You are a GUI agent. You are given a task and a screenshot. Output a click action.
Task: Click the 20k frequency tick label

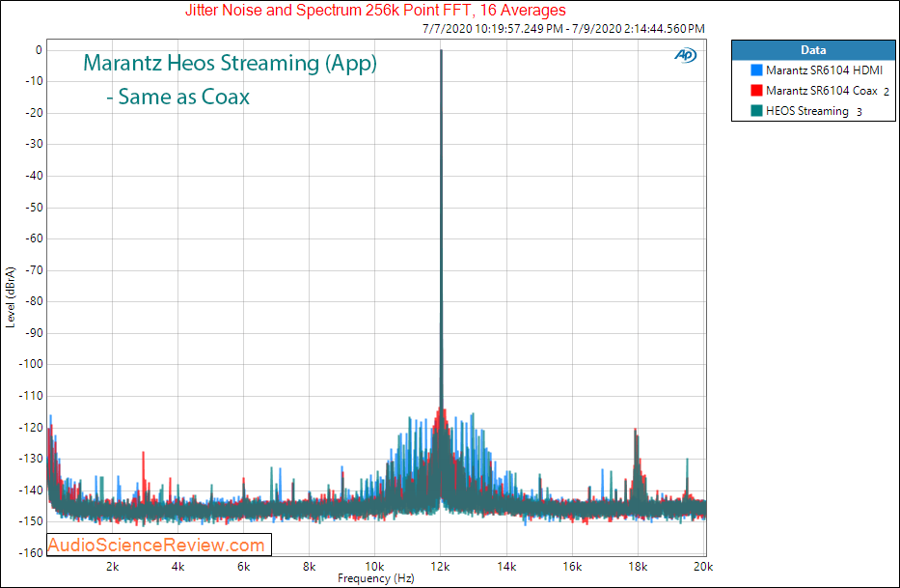coord(703,566)
